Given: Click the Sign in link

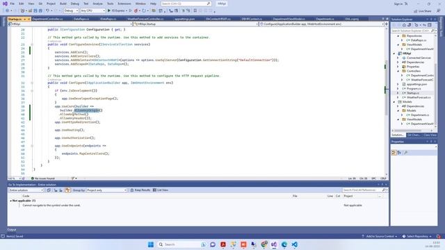Looking at the screenshot, I should 398,3.
